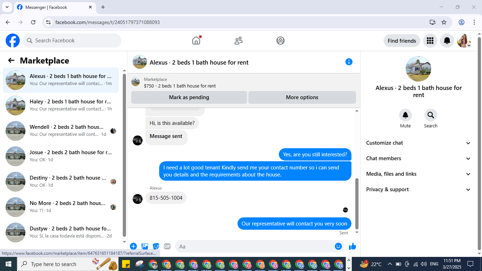Open the account profile picture menu
This screenshot has height=271, width=482.
coord(464,41)
